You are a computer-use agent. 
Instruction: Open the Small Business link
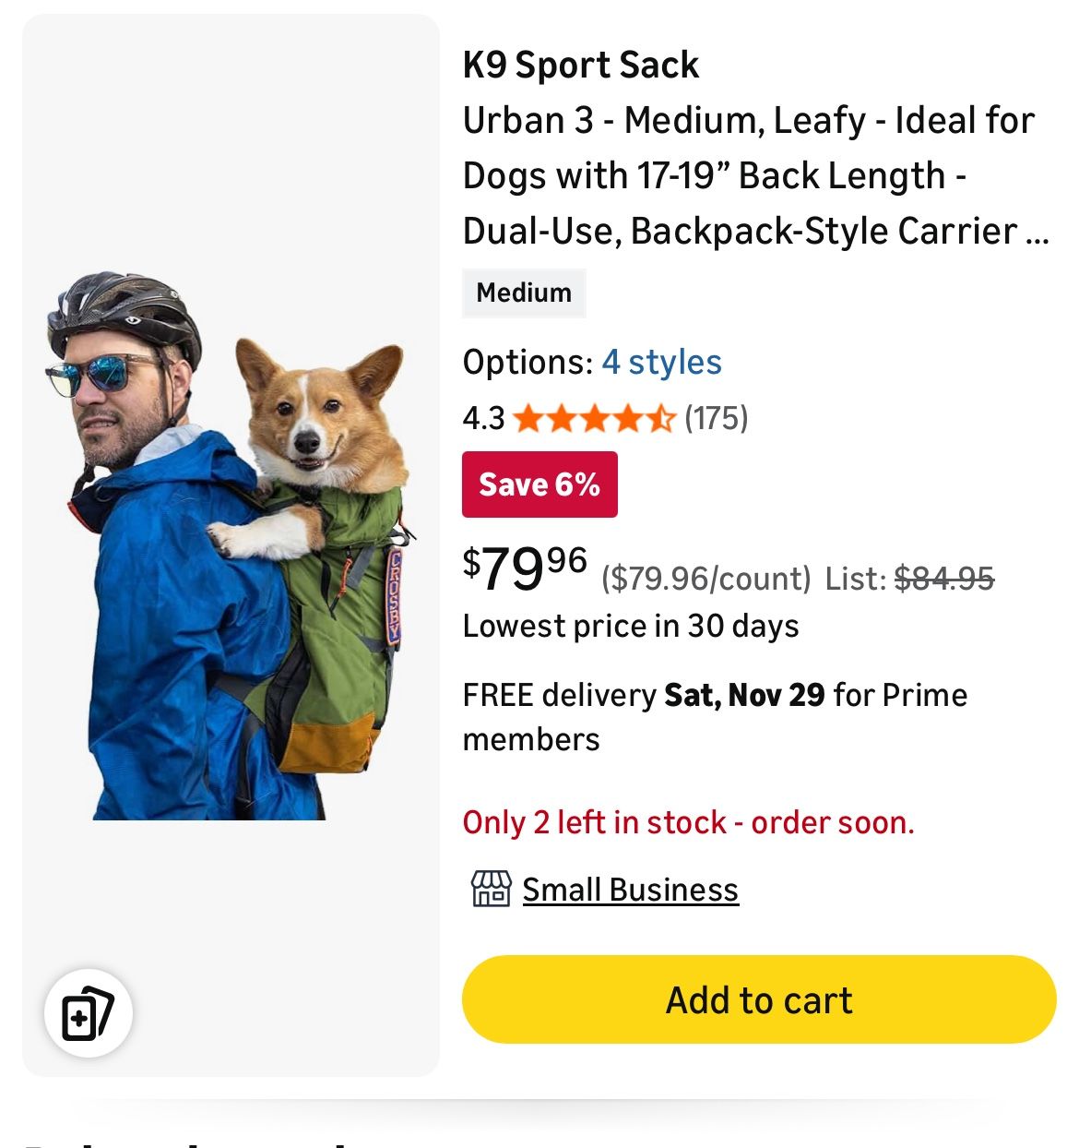[630, 889]
